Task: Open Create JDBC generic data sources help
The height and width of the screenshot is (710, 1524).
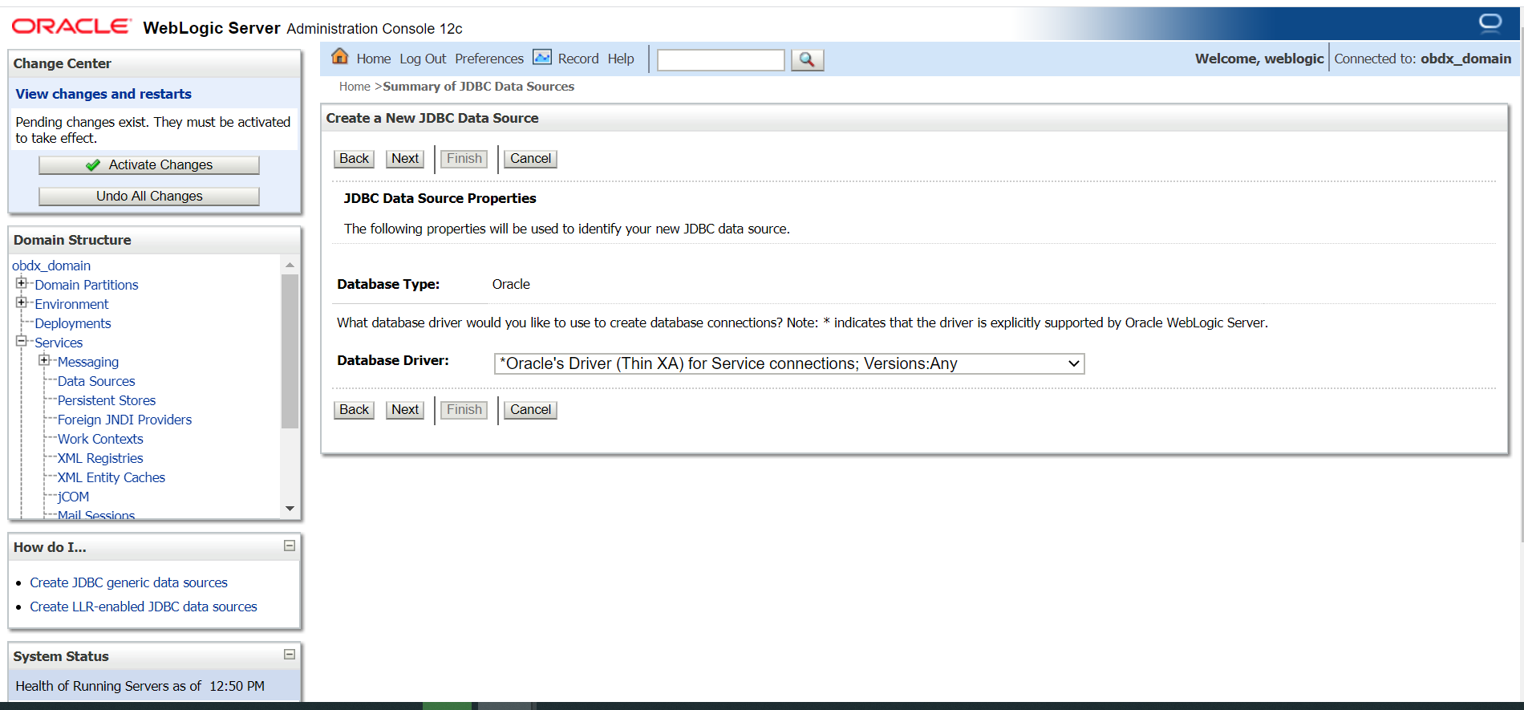Action: [128, 582]
